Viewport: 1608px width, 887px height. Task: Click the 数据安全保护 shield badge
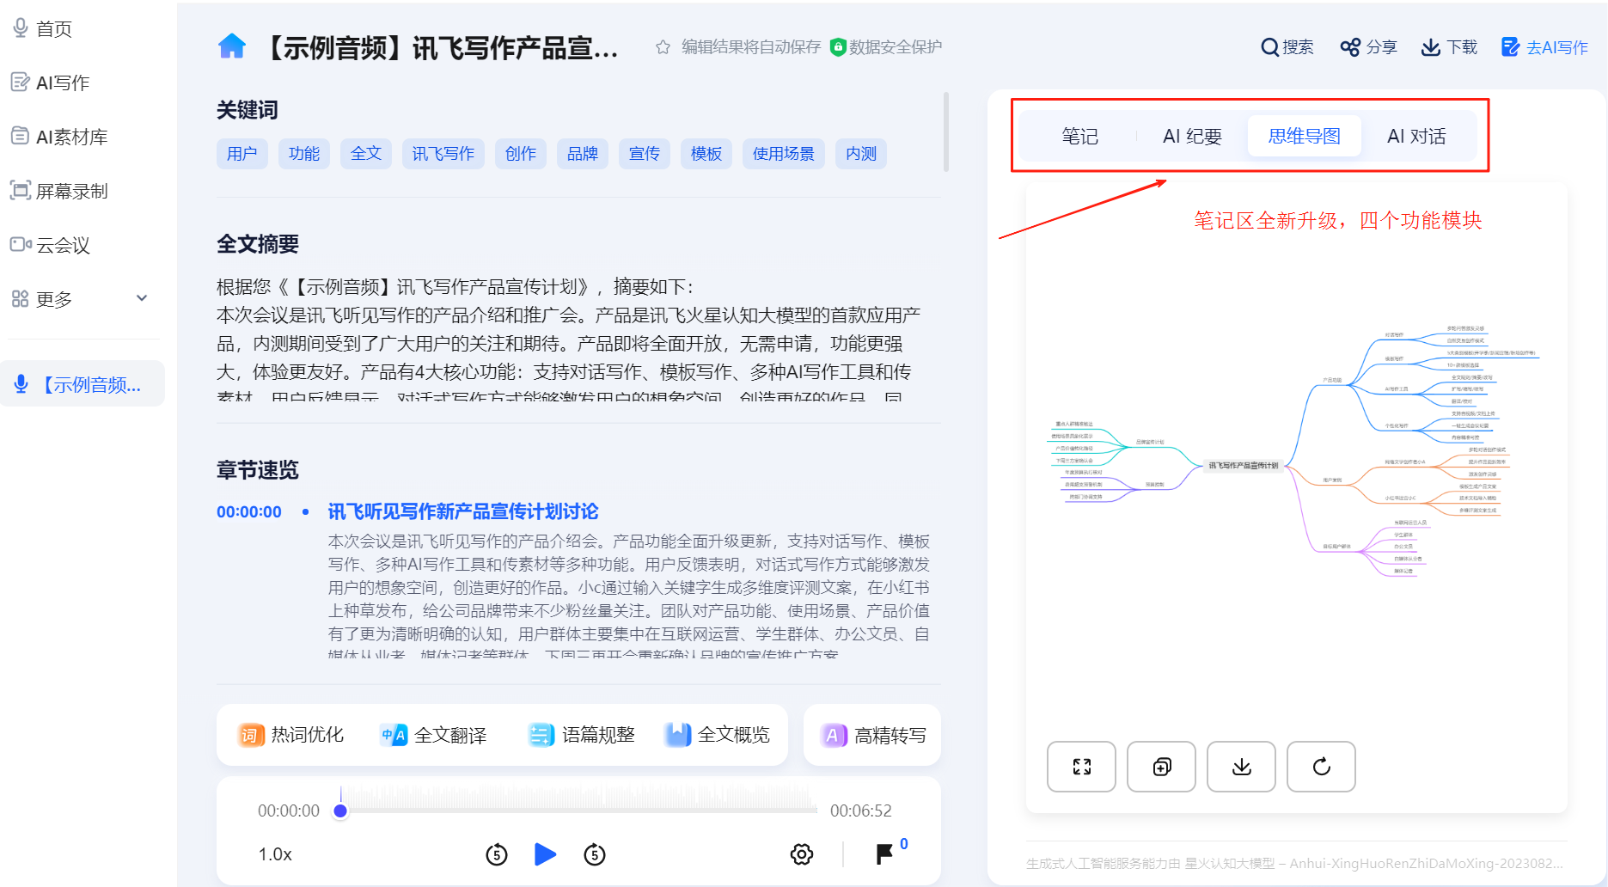[886, 47]
